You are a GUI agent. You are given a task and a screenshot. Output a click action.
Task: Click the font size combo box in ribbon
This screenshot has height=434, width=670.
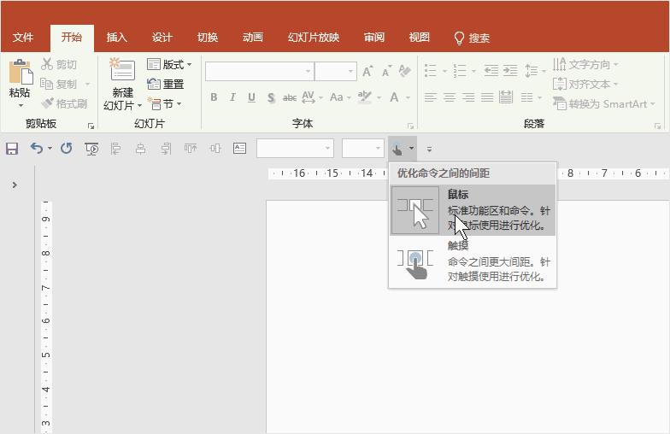[336, 72]
